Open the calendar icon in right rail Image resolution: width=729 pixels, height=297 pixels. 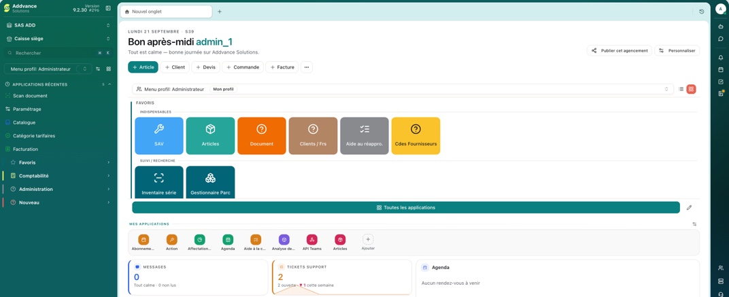point(721,70)
